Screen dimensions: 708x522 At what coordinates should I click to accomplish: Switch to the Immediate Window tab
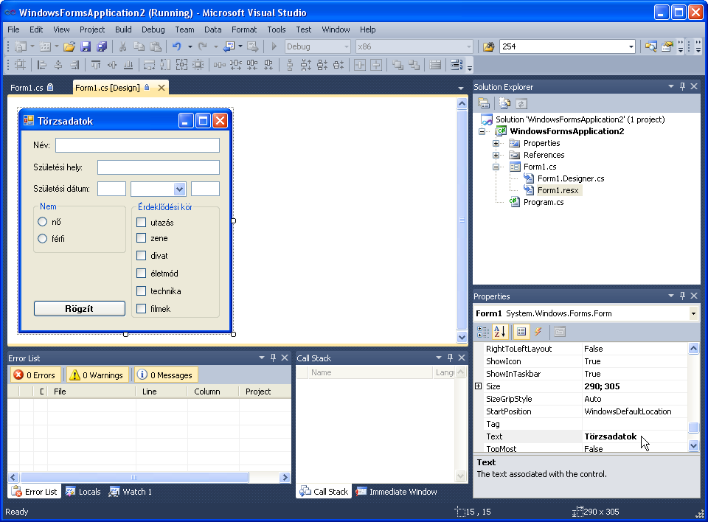[397, 491]
